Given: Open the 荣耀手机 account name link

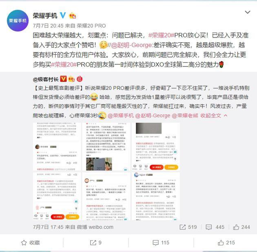Looking at the screenshot, I should click(x=45, y=16).
